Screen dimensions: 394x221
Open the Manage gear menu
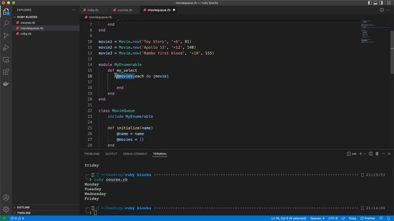(6, 209)
